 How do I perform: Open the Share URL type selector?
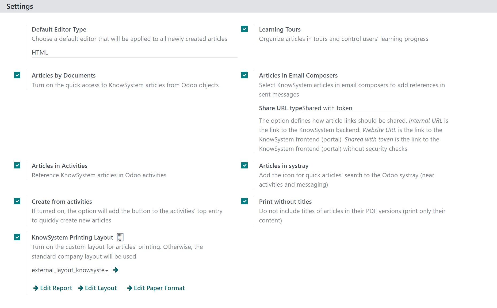351,108
